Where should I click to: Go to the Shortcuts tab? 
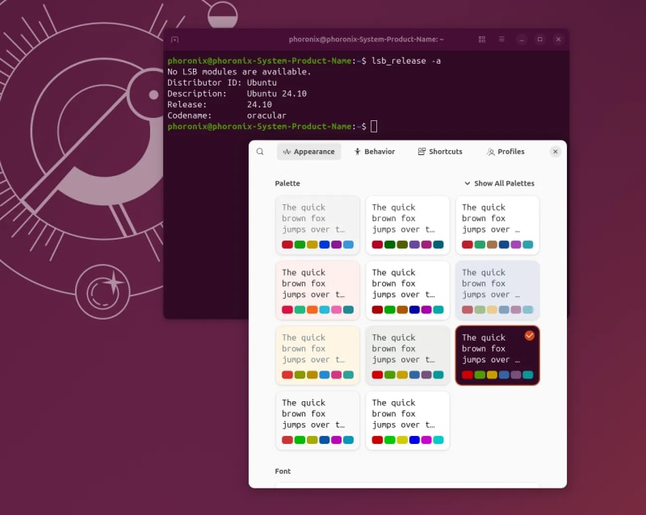(440, 152)
